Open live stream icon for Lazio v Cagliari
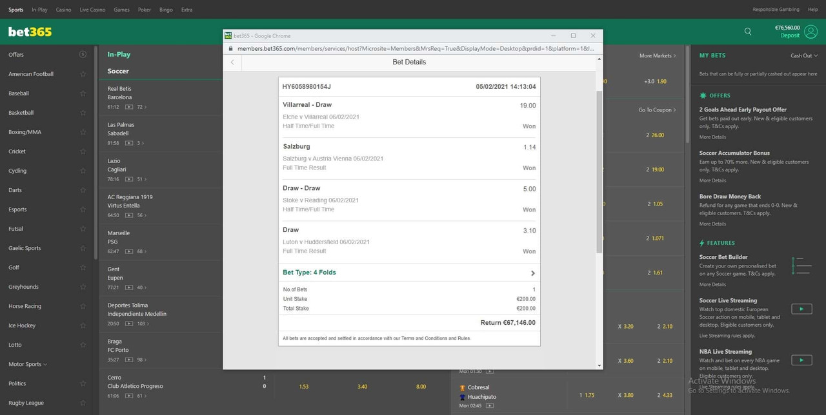 [129, 179]
